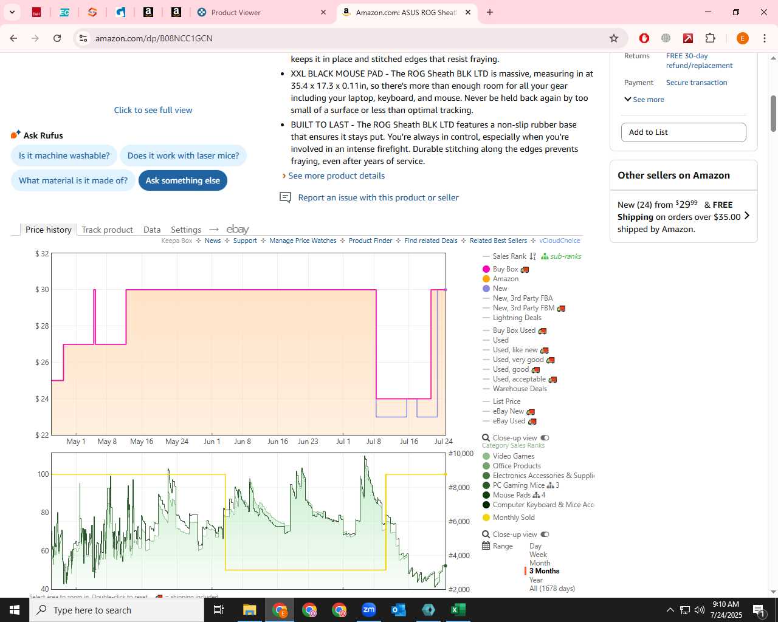Open the red PDF extension icon
The width and height of the screenshot is (778, 622).
click(688, 38)
